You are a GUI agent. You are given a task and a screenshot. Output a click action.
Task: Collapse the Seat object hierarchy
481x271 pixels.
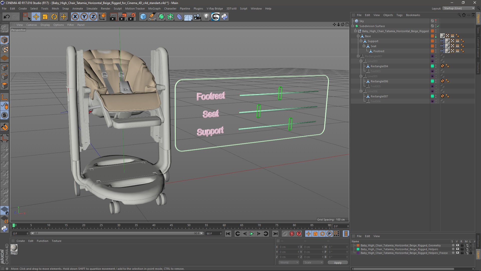pos(364,46)
